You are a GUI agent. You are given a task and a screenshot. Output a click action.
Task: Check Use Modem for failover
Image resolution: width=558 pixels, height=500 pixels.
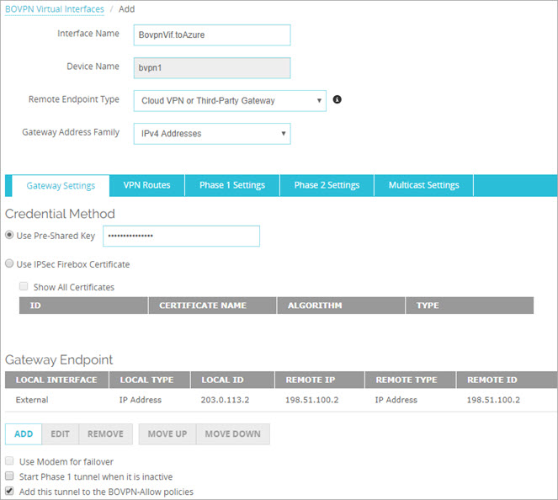point(9,461)
